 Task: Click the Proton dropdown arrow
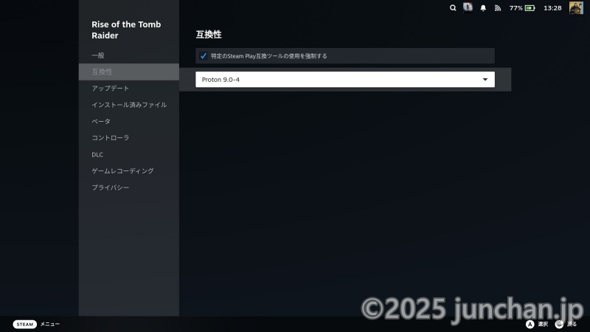coord(485,80)
